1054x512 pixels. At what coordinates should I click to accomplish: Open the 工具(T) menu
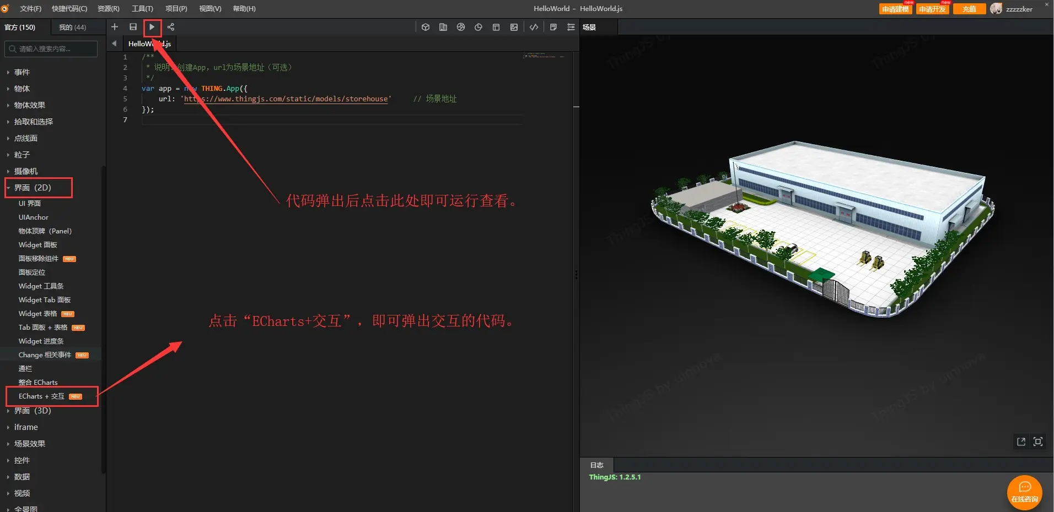pyautogui.click(x=142, y=9)
